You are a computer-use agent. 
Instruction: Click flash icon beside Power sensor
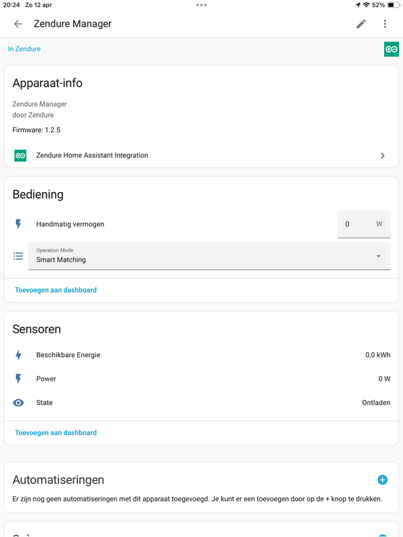click(x=19, y=379)
